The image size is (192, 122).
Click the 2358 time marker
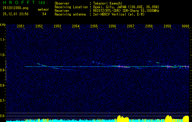click(149, 26)
